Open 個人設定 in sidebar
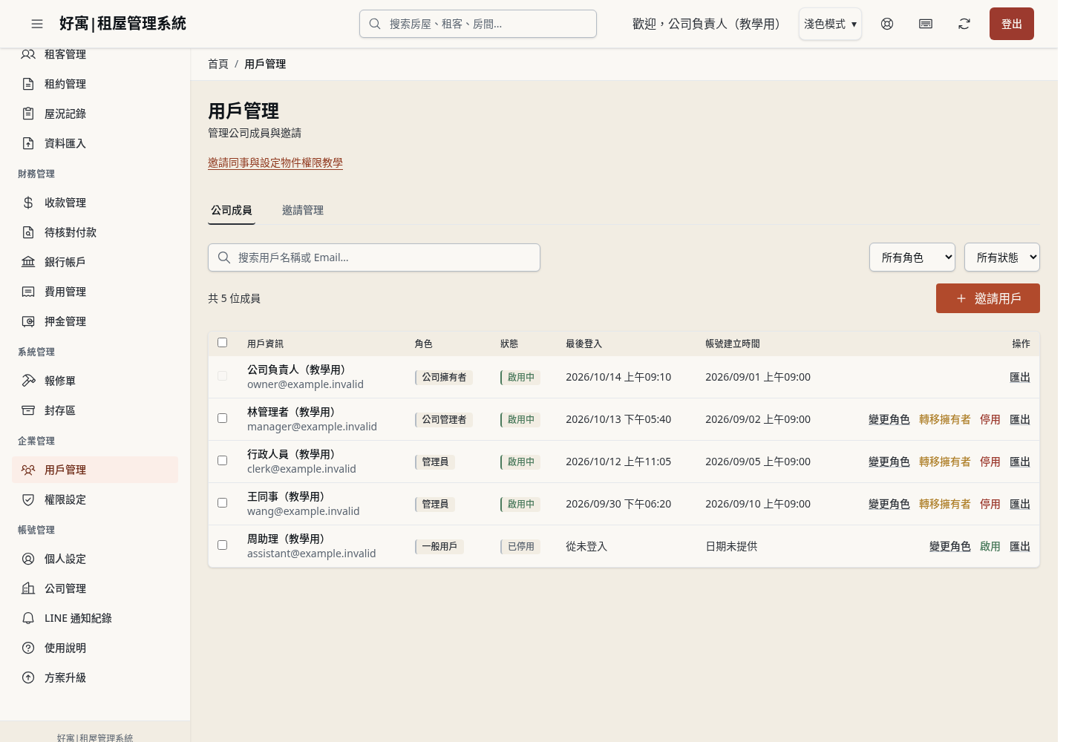The image size is (1069, 742). [95, 559]
